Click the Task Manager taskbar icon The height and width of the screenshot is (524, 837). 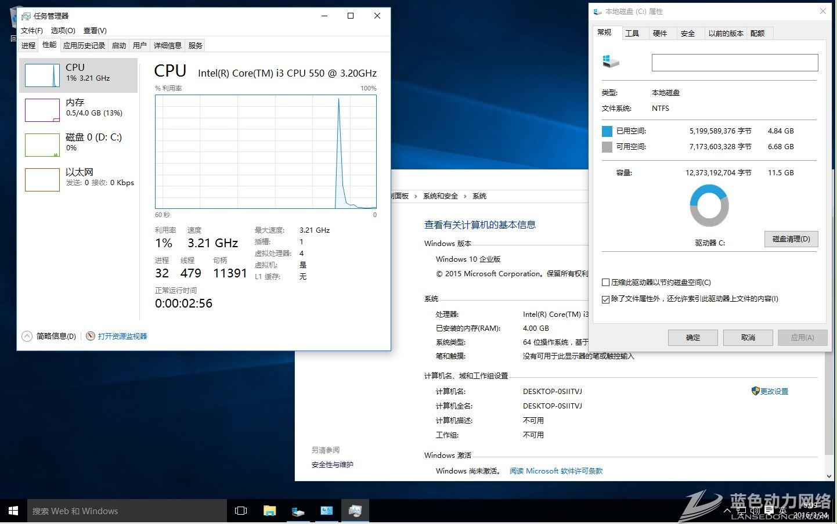355,511
